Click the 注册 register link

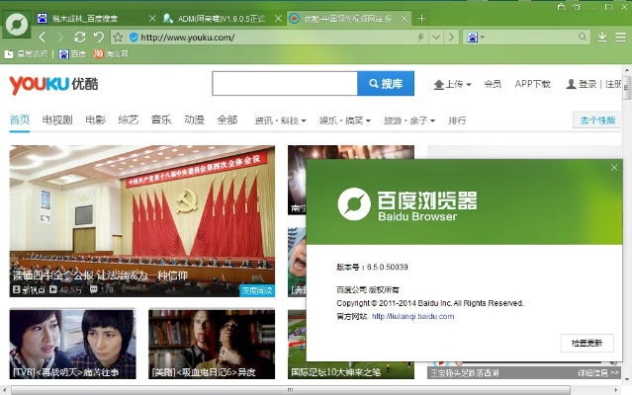coord(613,84)
